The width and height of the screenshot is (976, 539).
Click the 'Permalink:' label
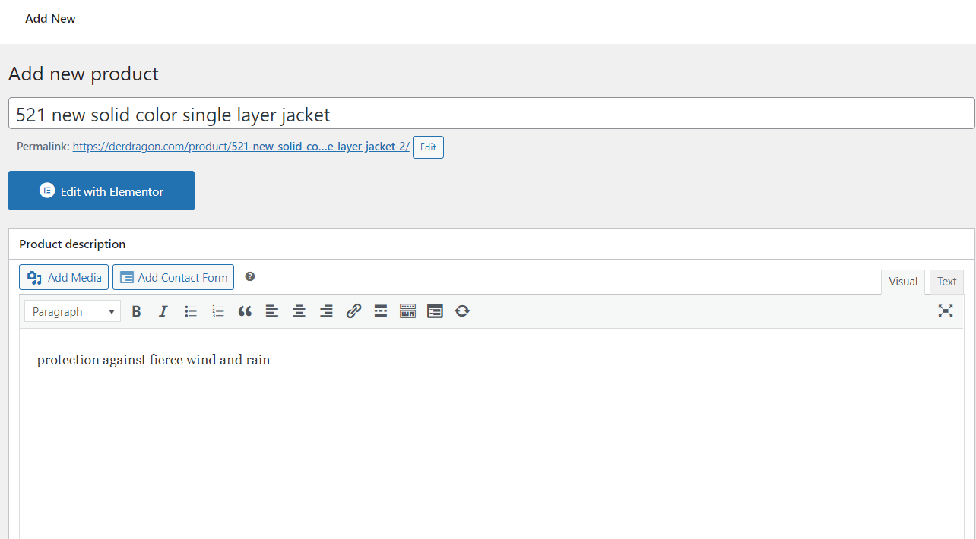(43, 147)
